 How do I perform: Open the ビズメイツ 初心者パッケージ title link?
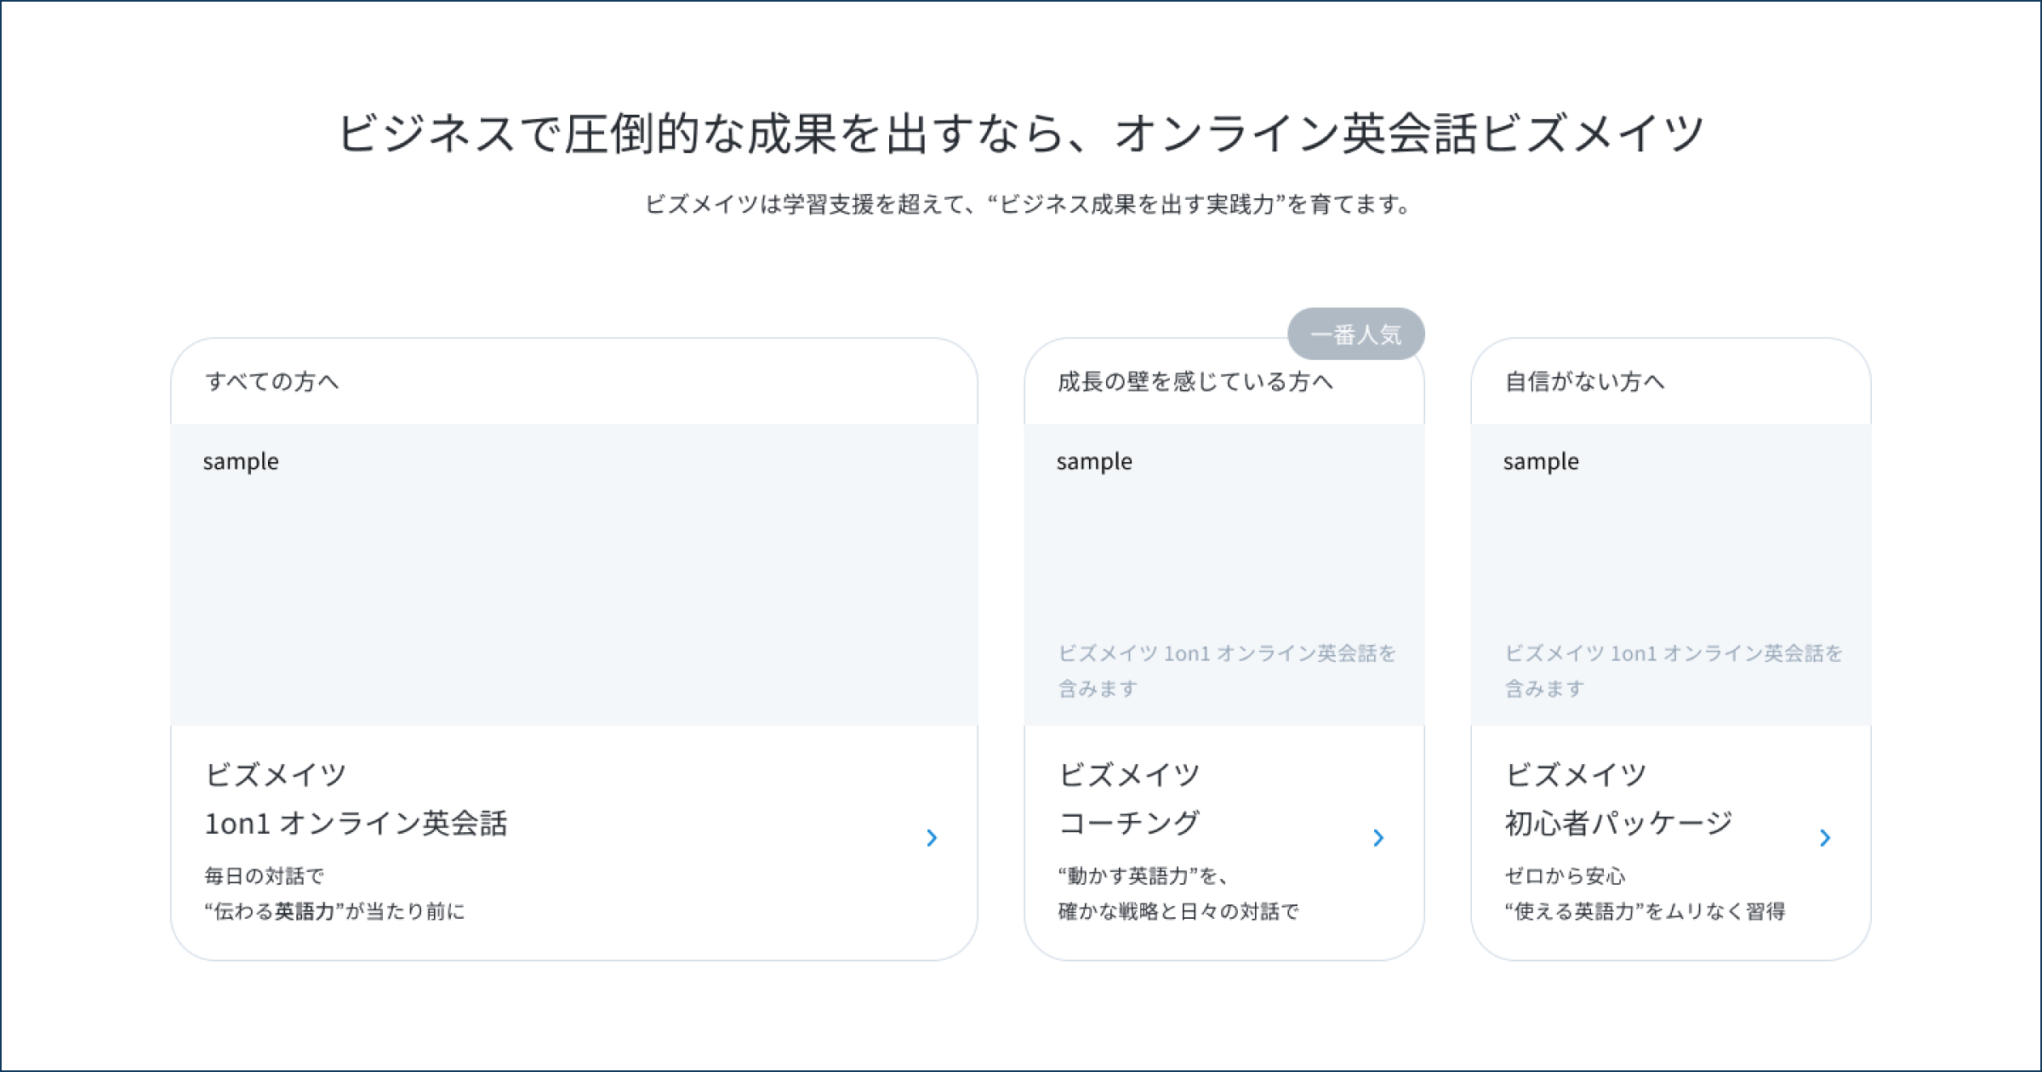point(1619,799)
